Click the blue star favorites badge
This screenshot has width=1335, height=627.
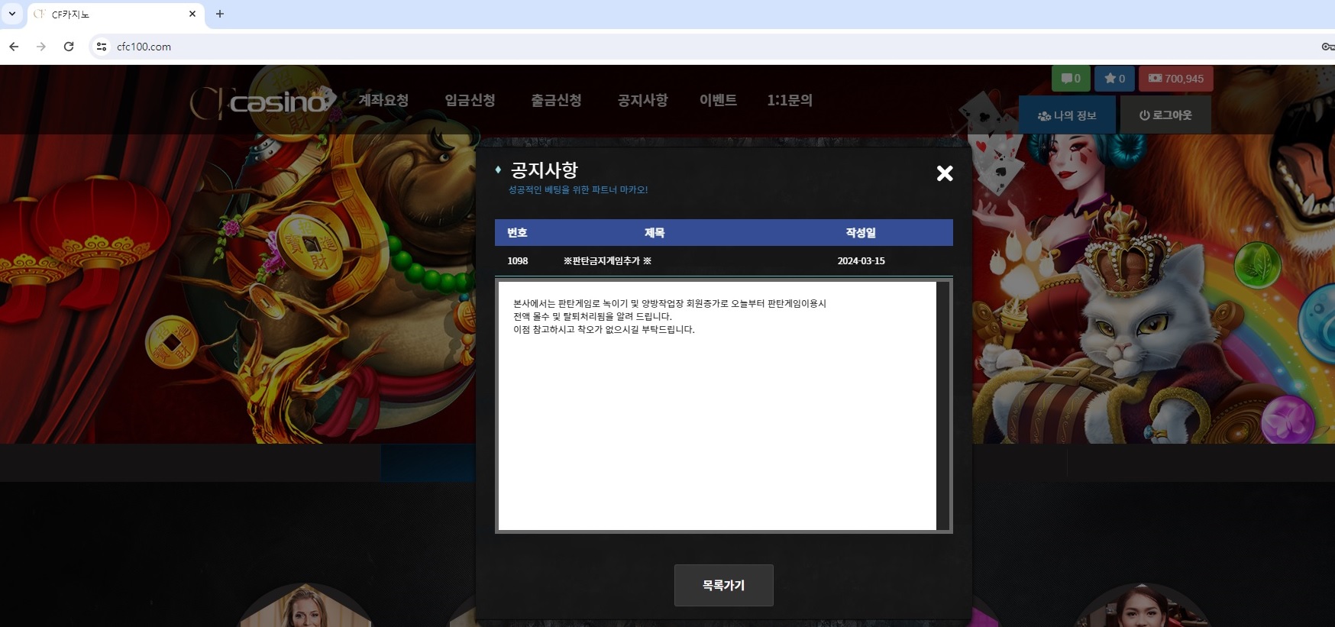1114,79
